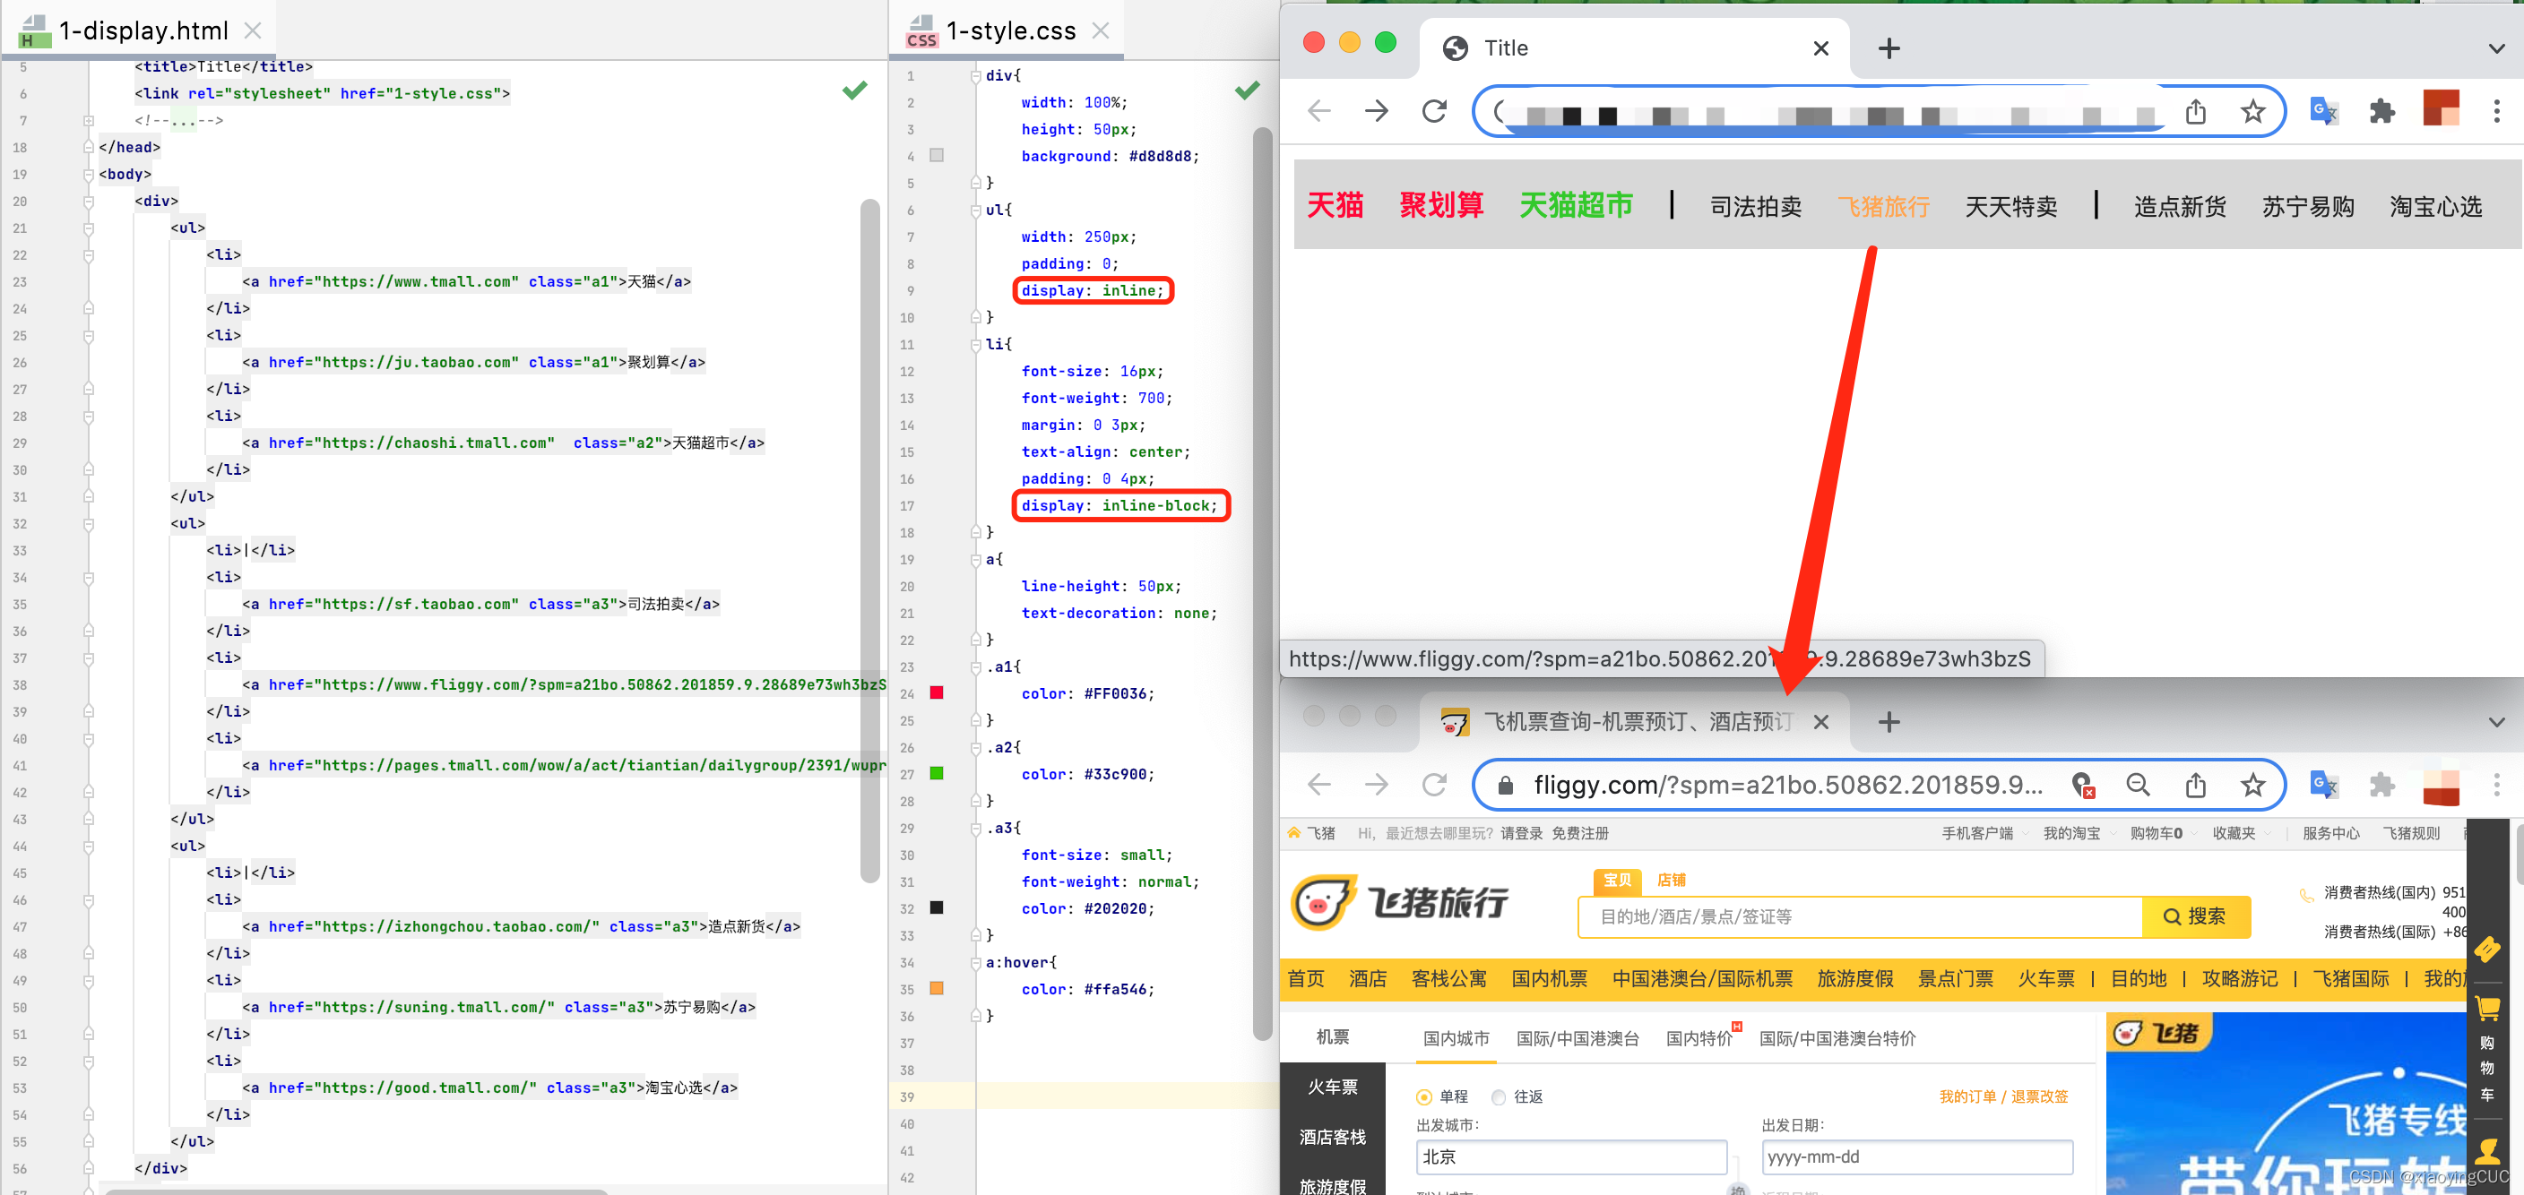
Task: Open the 天猫超市 link on the rendered page
Action: [x=1576, y=206]
